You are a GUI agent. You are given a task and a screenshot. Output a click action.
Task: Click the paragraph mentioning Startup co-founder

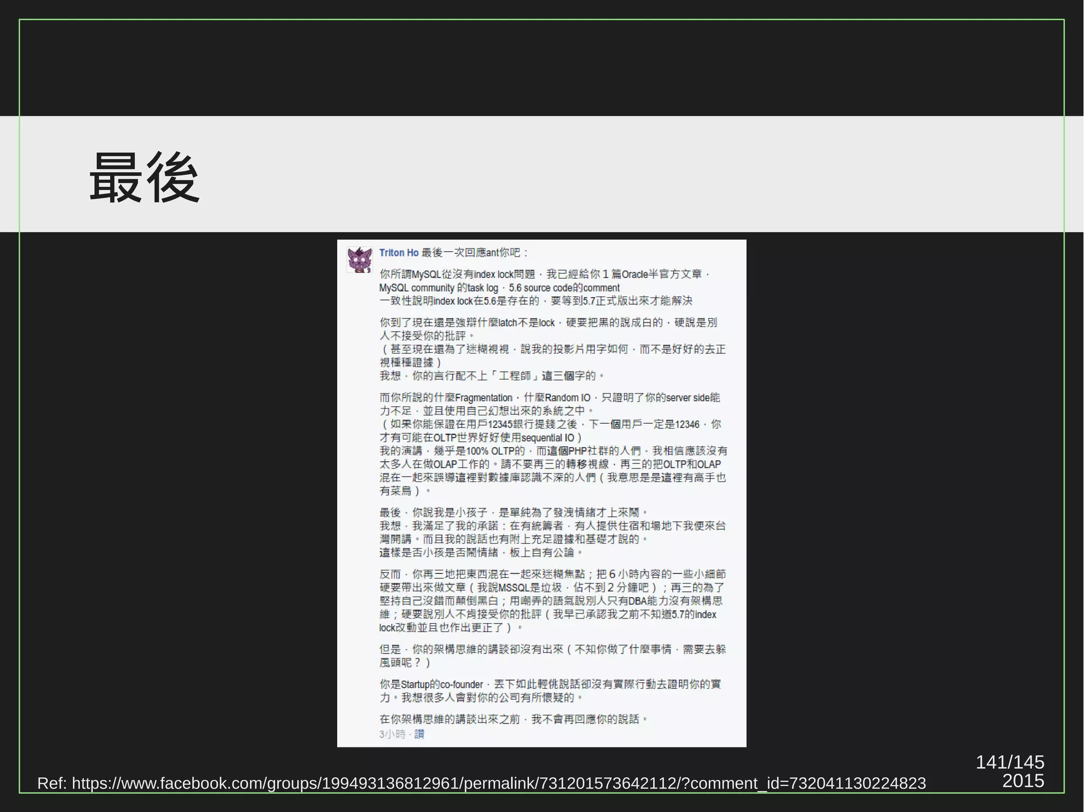(x=549, y=685)
